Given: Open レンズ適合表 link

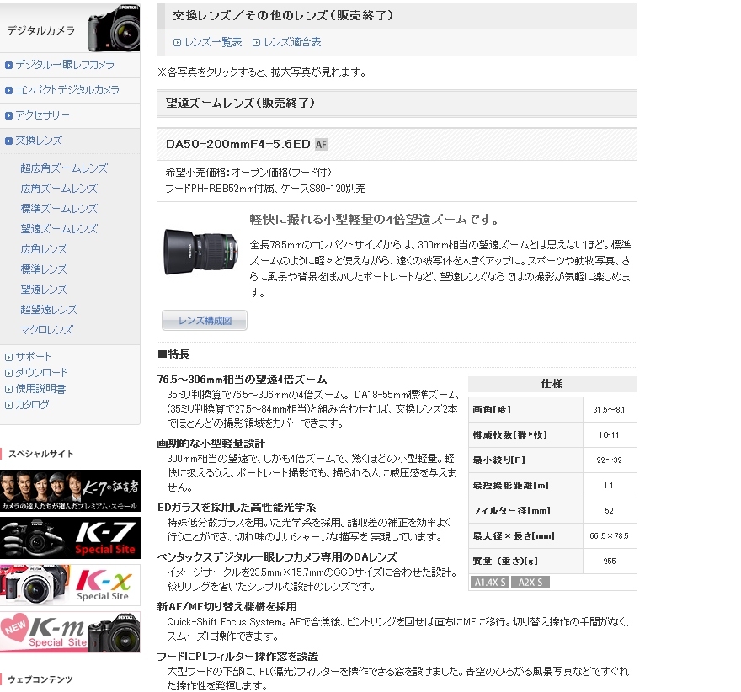Looking at the screenshot, I should 292,42.
